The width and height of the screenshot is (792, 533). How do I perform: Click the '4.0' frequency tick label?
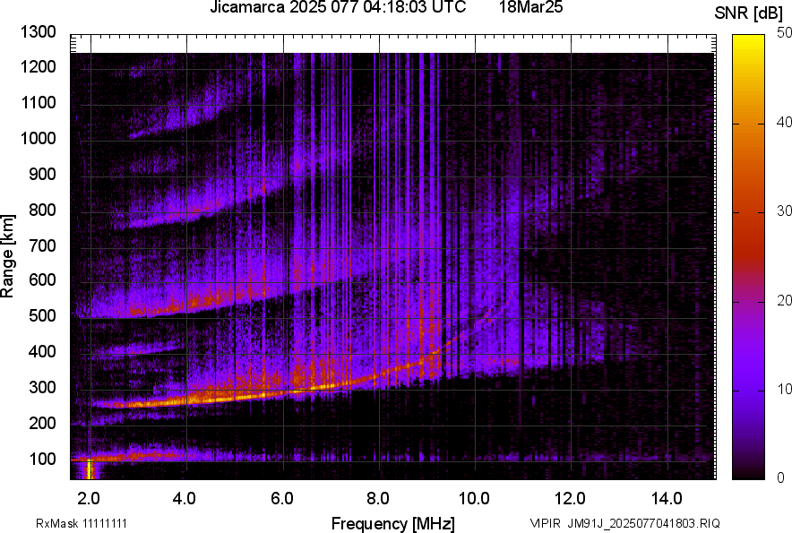(185, 499)
